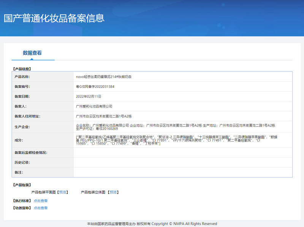Click the page title 国产普通化妆品备案信息
This screenshot has height=227, width=304.
coord(54,18)
